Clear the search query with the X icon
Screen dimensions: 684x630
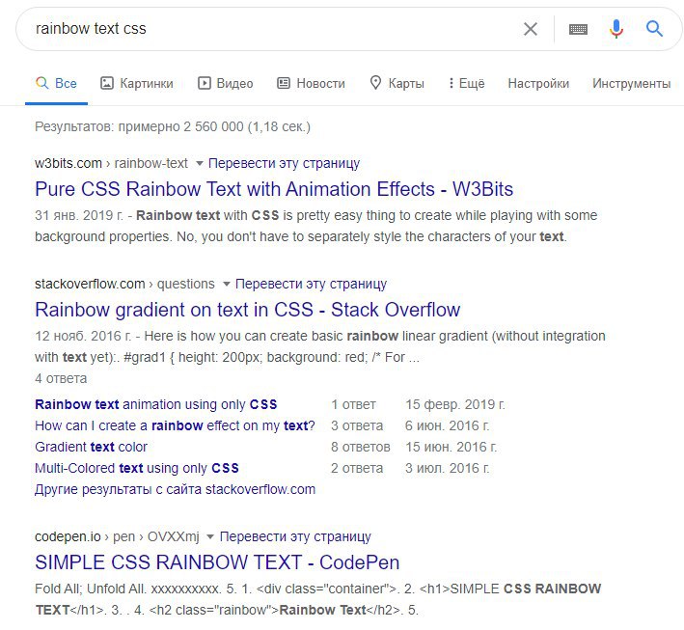pyautogui.click(x=530, y=29)
